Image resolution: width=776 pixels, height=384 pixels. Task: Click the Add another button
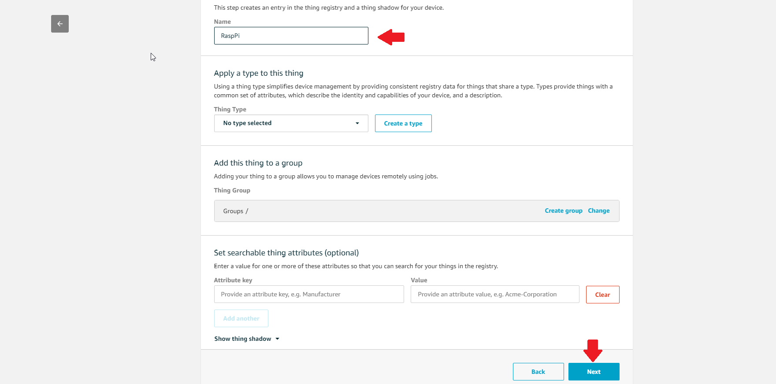[x=241, y=318]
